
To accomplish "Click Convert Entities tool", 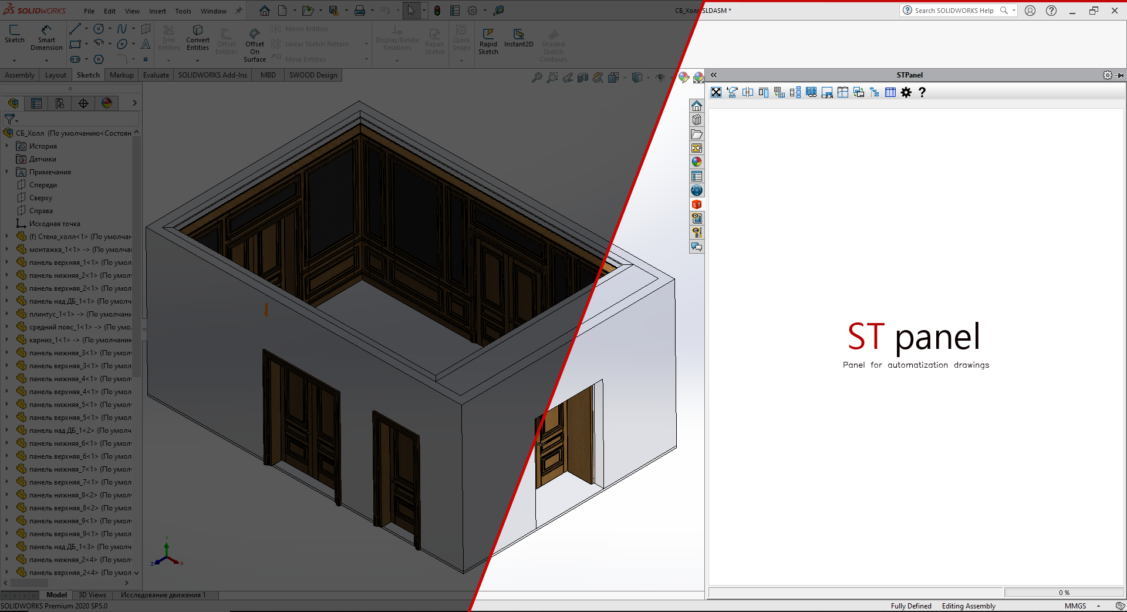I will click(x=198, y=38).
